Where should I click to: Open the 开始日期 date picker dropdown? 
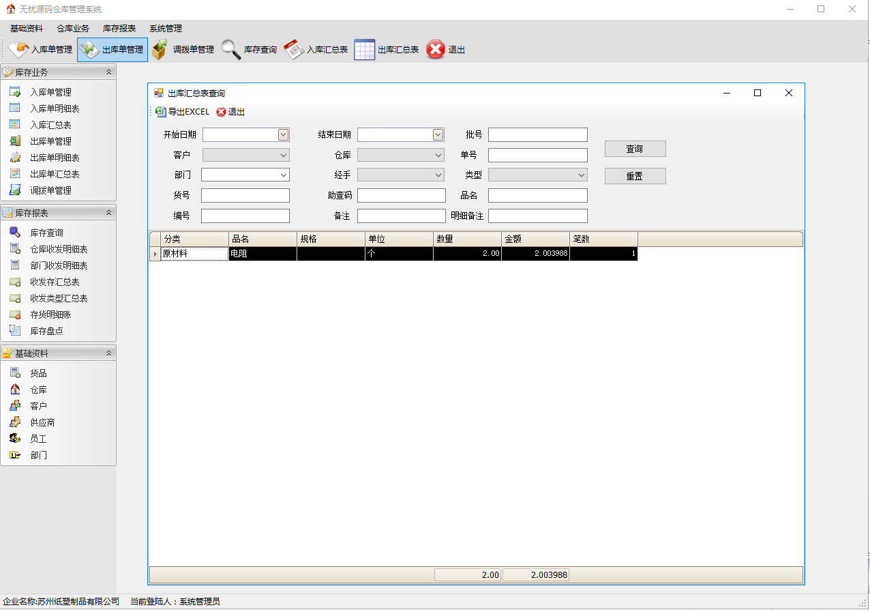284,135
